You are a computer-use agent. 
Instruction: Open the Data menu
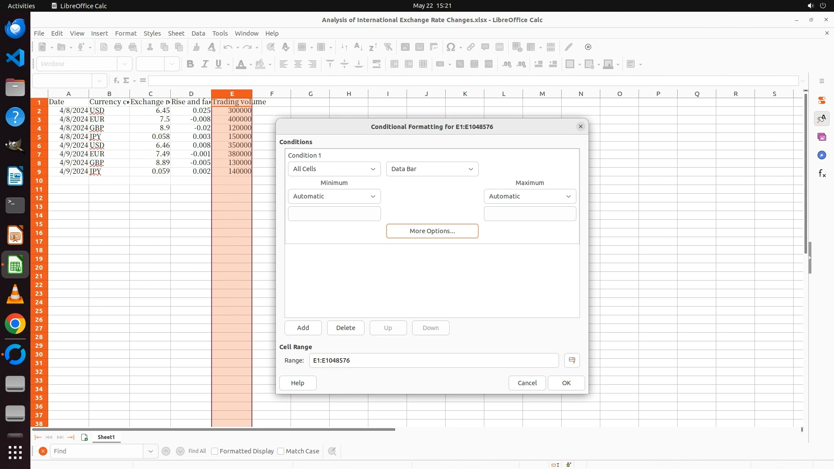[x=198, y=33]
